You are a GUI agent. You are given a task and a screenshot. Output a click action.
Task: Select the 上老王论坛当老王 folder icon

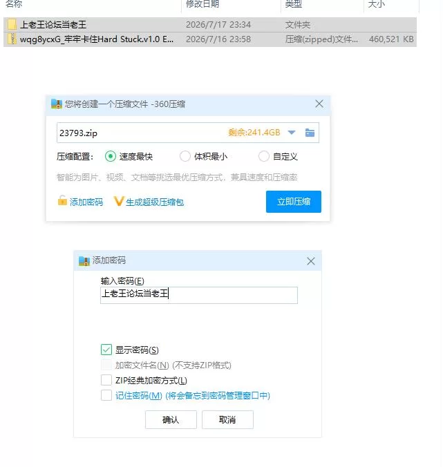coord(12,24)
